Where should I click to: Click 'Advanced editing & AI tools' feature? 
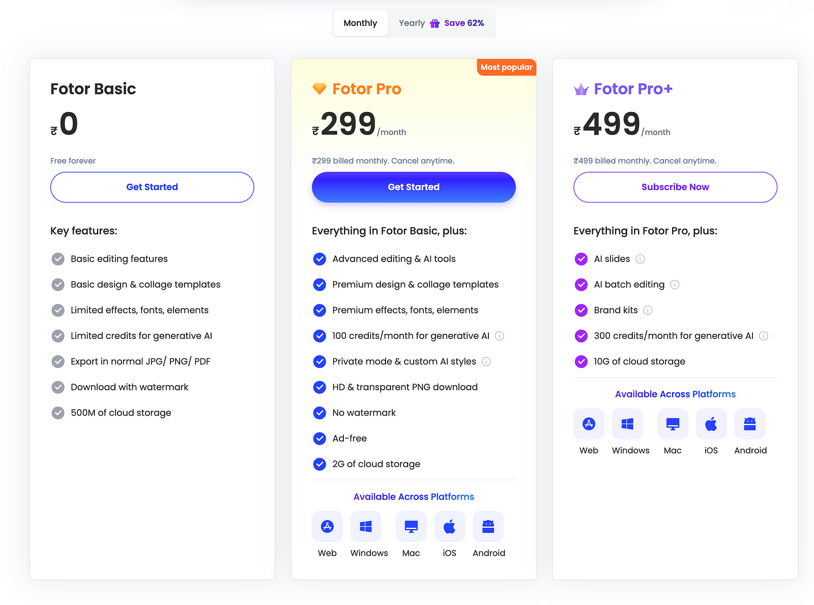(394, 259)
